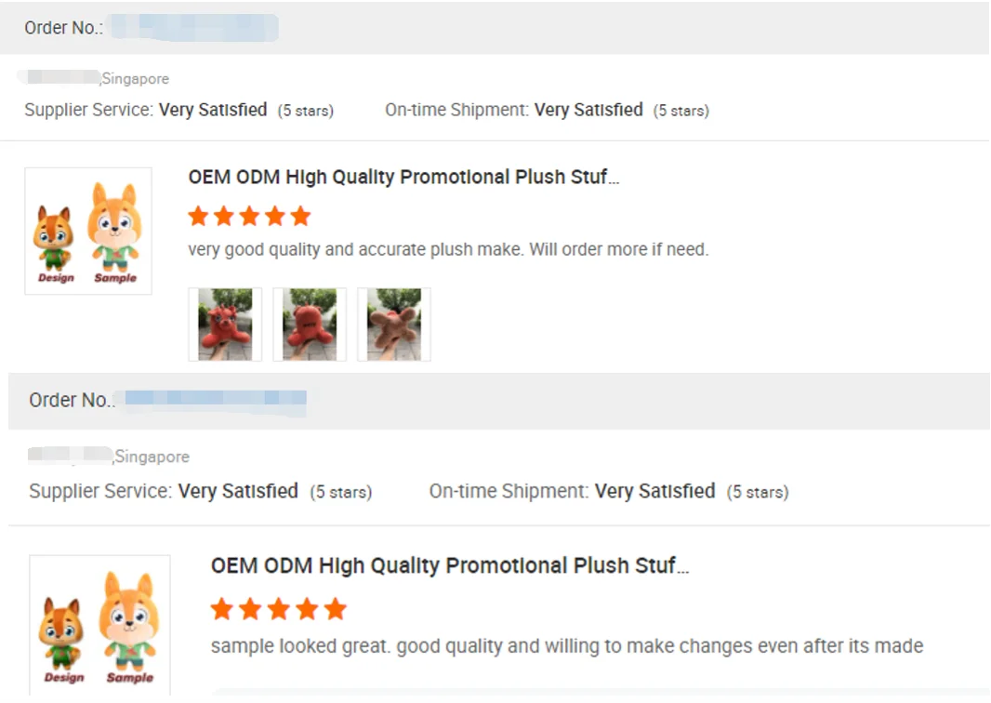Screen dimensions: 991x703
Task: Click the bottom review's On-time Shipment rating
Action: pos(654,491)
